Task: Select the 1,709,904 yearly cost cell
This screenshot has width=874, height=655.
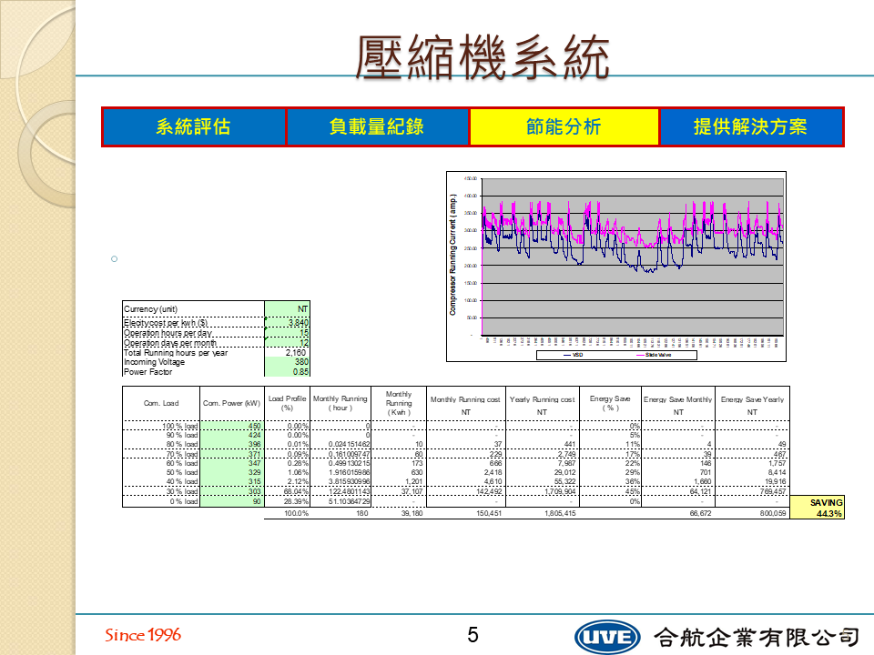Action: point(543,491)
